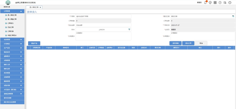Click the 是否含运费 column header
This screenshot has width=236, height=109.
click(x=122, y=48)
